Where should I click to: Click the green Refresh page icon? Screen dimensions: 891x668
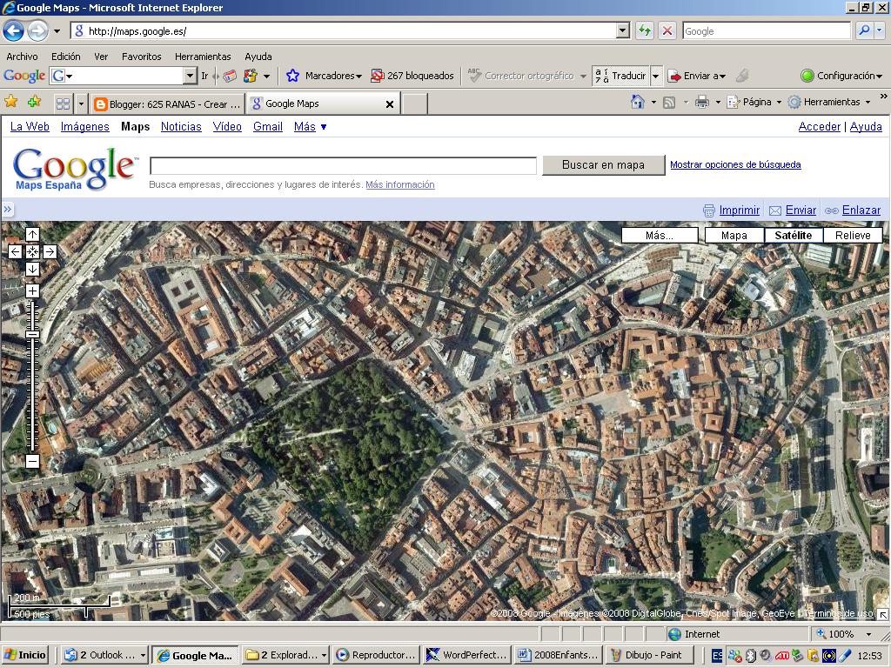coord(645,30)
